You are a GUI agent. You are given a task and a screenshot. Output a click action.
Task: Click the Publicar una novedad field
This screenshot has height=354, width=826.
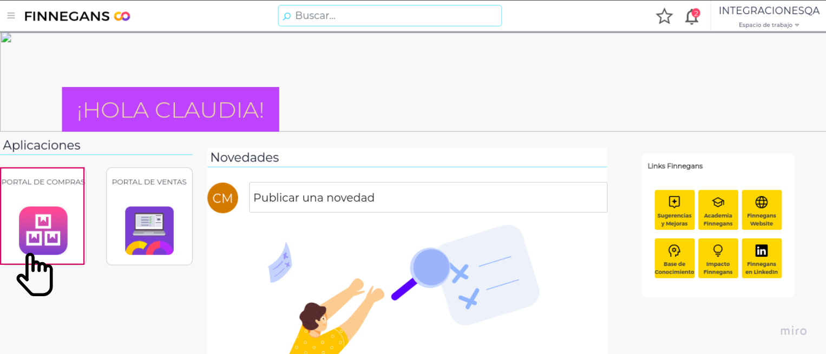tap(428, 197)
